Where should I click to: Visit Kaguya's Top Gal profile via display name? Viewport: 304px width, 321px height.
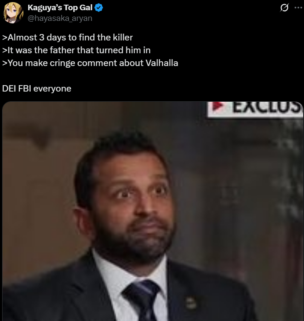(x=60, y=8)
